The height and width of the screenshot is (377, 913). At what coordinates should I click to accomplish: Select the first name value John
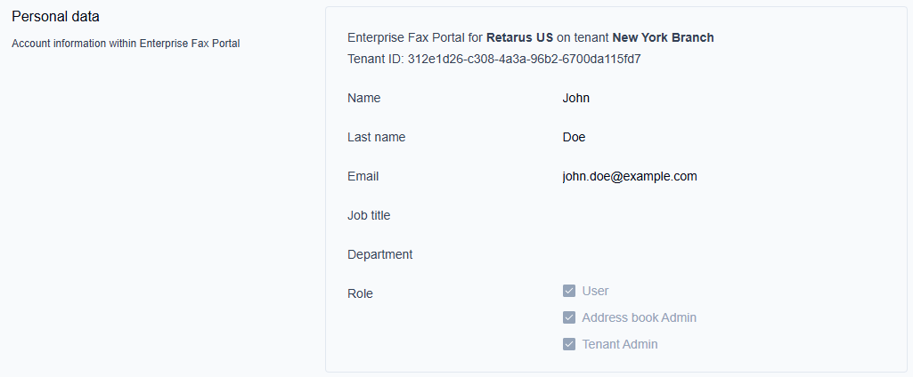[576, 98]
